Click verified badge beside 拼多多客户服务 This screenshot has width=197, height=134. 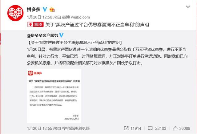tap(62, 35)
